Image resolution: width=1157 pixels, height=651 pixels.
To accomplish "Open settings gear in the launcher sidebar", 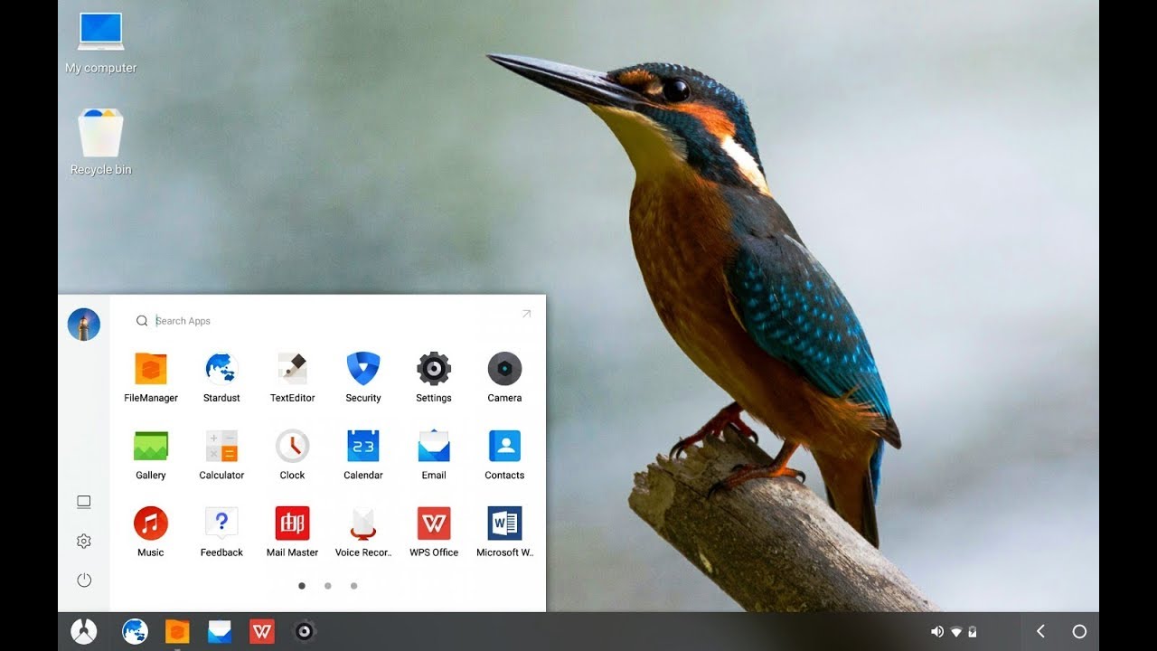I will point(84,541).
